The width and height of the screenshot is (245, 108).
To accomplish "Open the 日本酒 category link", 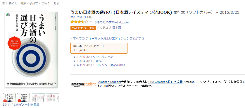I will tap(117, 28).
